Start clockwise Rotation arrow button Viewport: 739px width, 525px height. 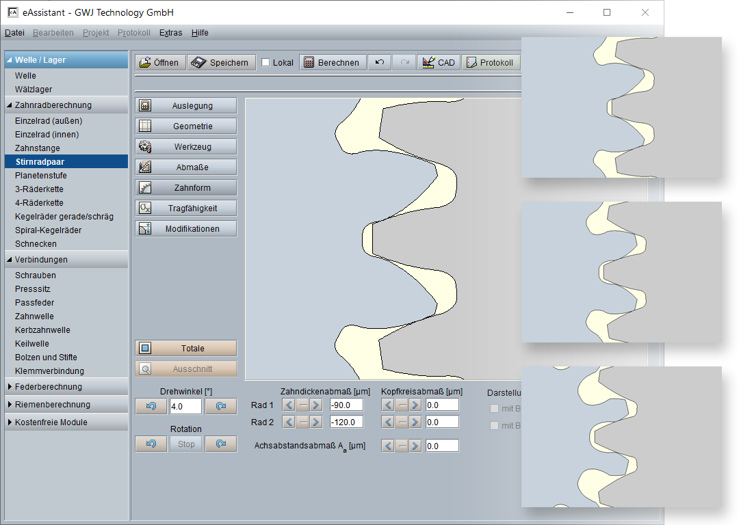pos(220,444)
